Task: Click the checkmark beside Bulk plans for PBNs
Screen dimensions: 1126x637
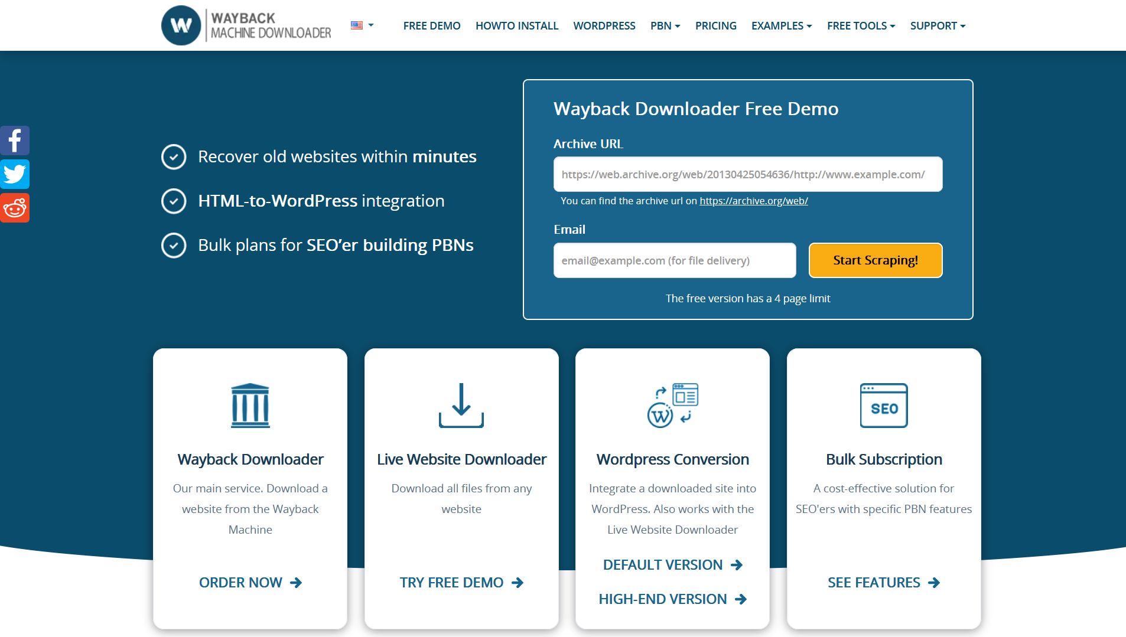Action: [173, 245]
